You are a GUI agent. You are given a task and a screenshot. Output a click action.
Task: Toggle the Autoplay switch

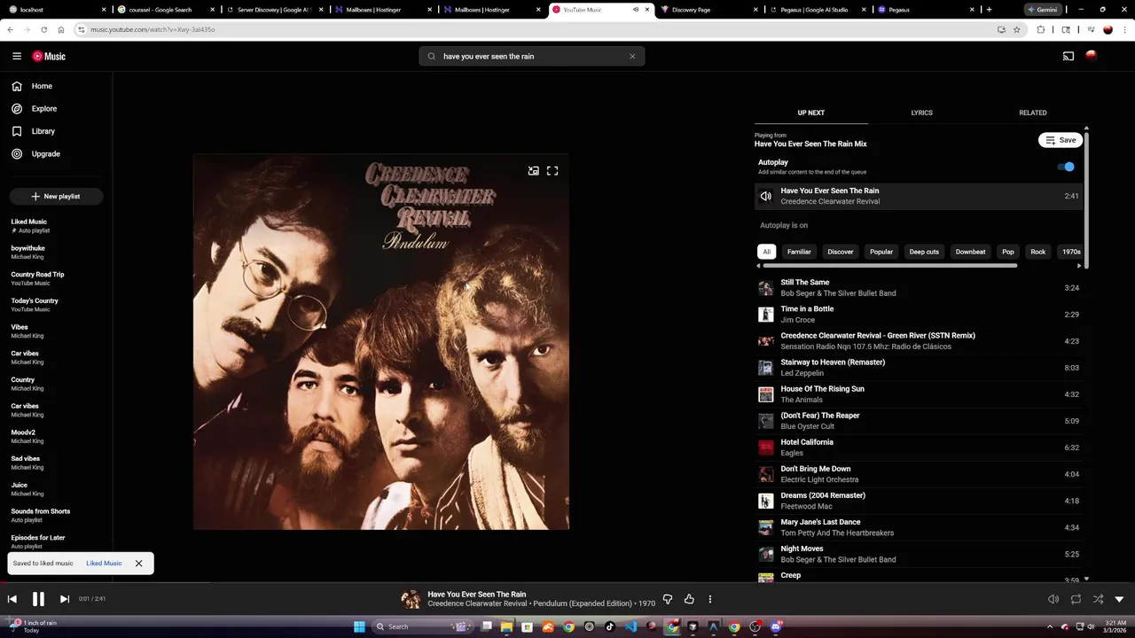pyautogui.click(x=1066, y=167)
